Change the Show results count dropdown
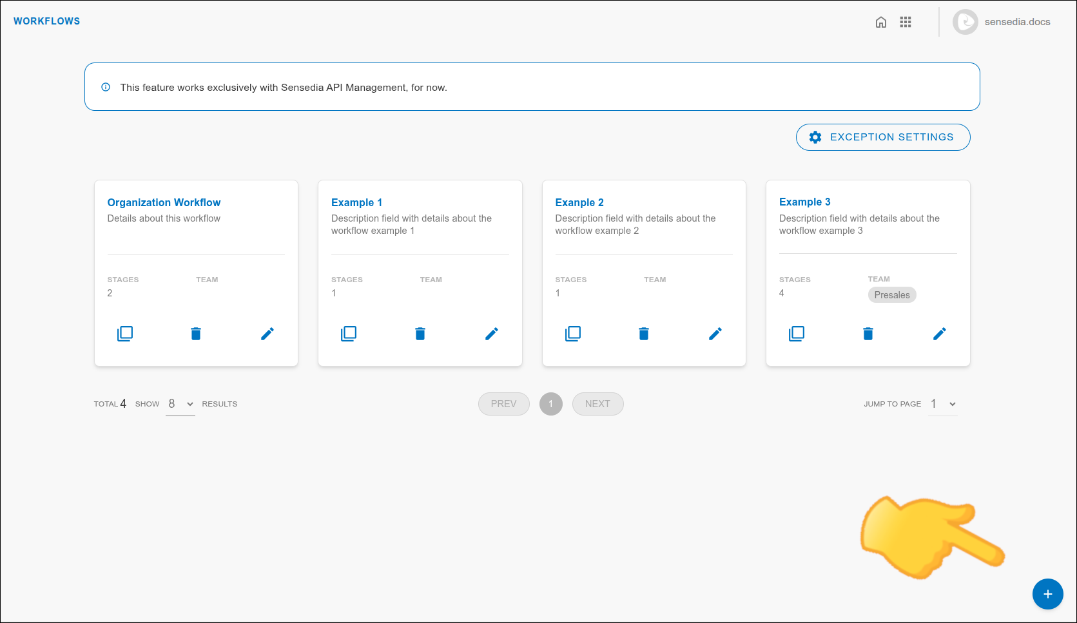The image size is (1077, 623). pyautogui.click(x=180, y=403)
